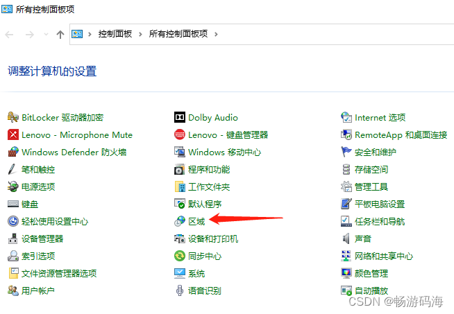Click the Dolby Audio icon
The image size is (454, 314).
(180, 117)
